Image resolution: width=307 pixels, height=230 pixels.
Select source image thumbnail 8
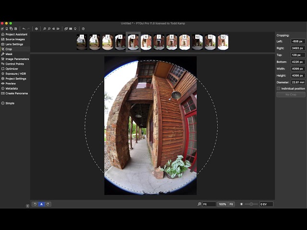click(x=172, y=42)
